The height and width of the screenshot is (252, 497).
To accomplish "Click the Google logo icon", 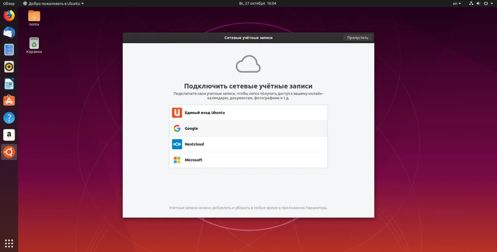I will point(177,128).
